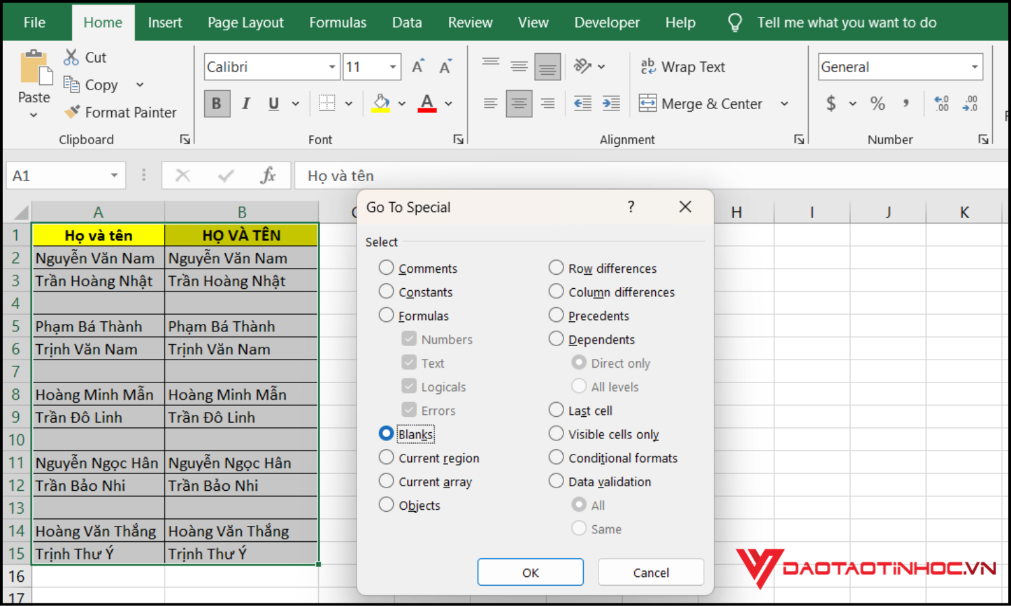Click the Increase Font Size icon
This screenshot has height=606, width=1011.
[418, 67]
